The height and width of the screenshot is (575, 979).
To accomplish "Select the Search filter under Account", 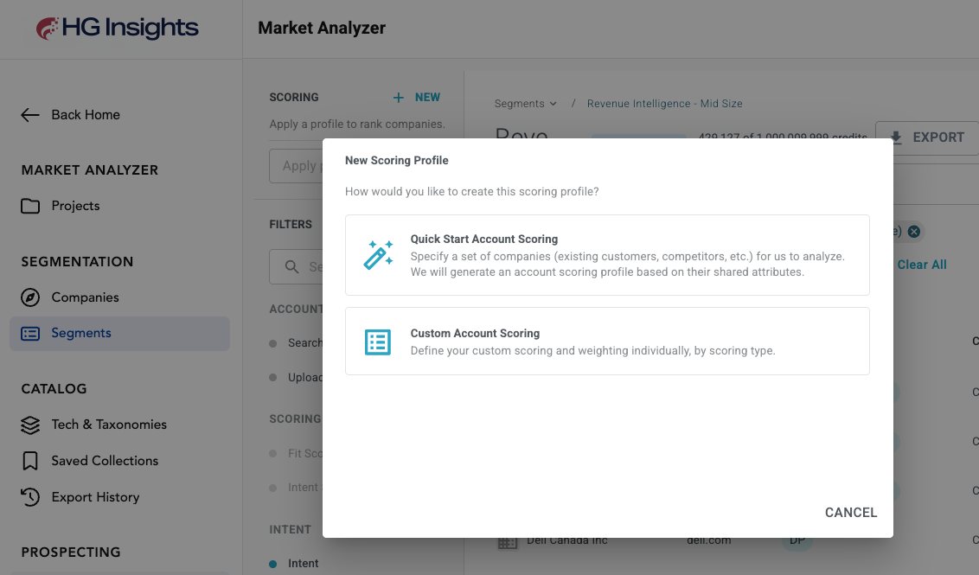I will 304,343.
